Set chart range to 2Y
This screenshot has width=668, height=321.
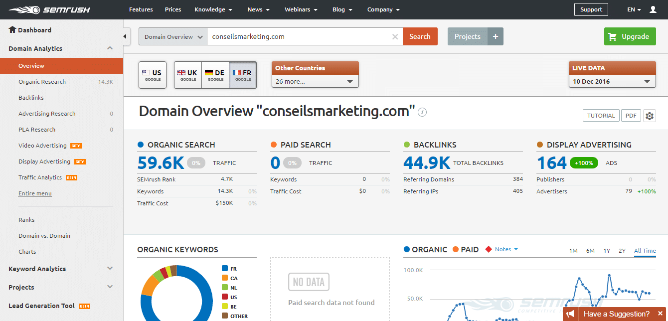click(622, 251)
